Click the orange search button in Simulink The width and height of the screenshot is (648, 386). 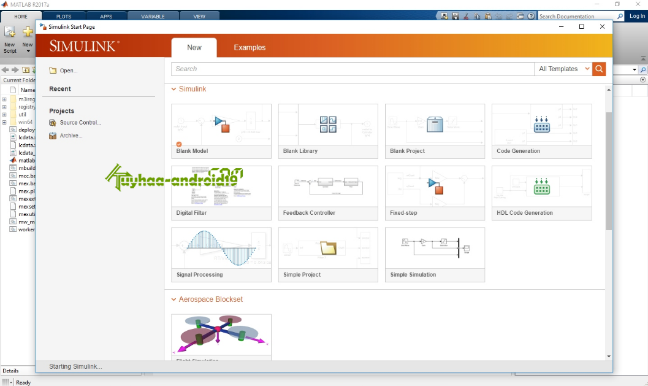point(599,69)
